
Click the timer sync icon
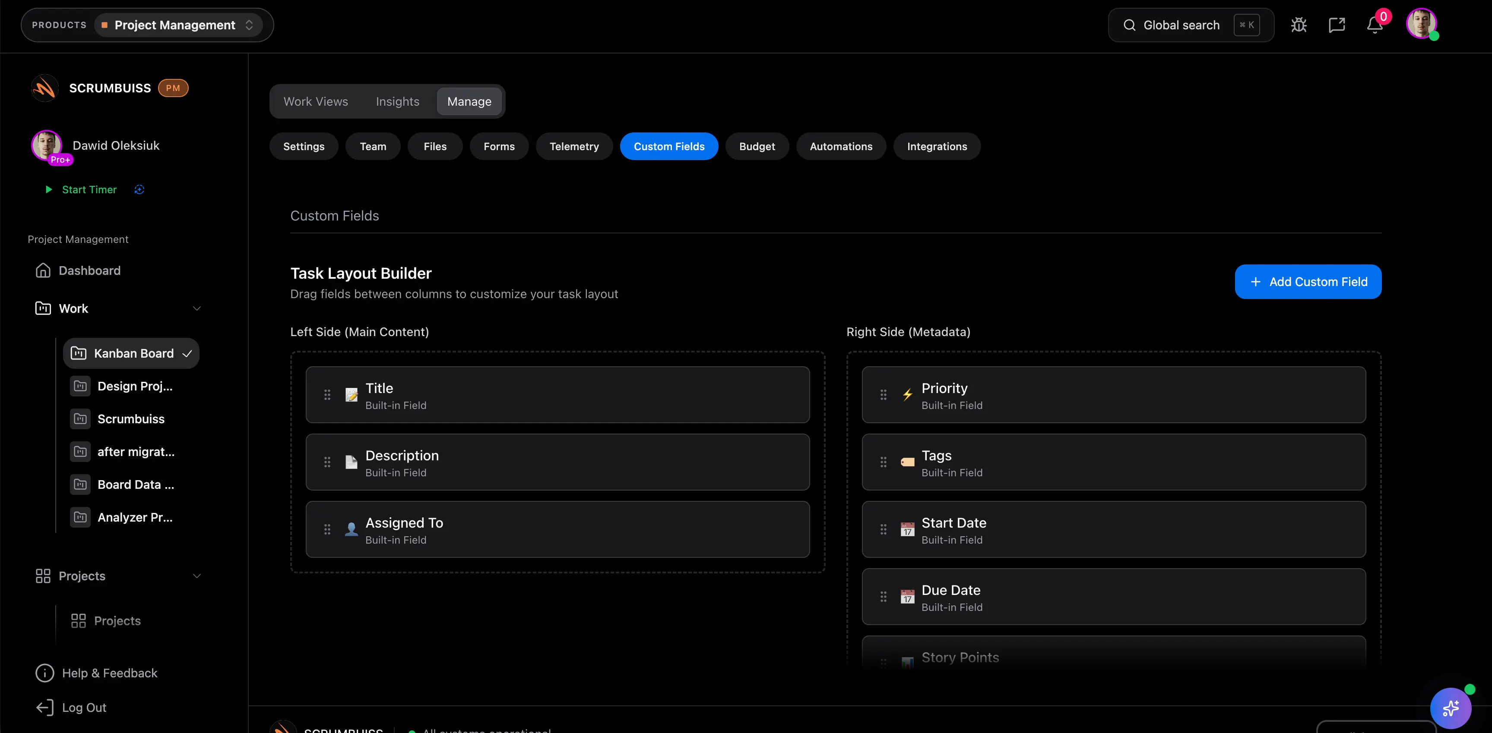(x=139, y=190)
